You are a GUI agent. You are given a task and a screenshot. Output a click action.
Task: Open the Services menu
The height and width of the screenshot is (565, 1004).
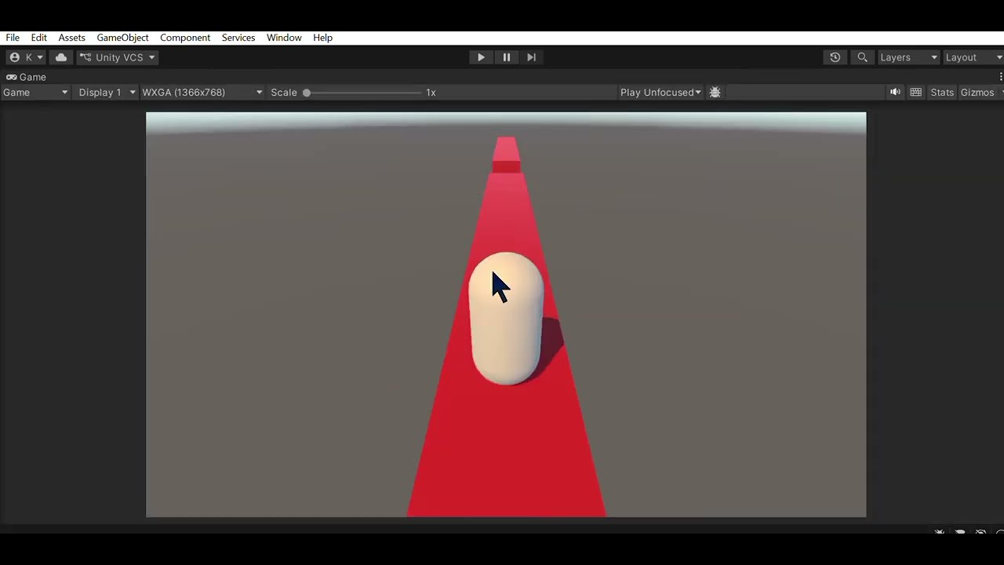tap(238, 38)
